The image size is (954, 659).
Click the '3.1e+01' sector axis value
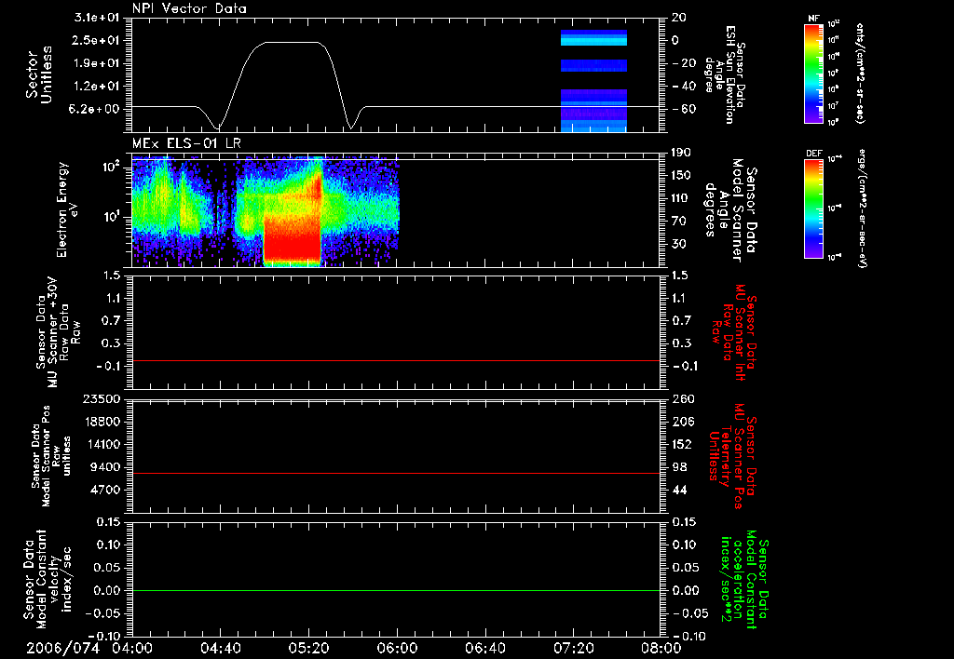(x=97, y=18)
